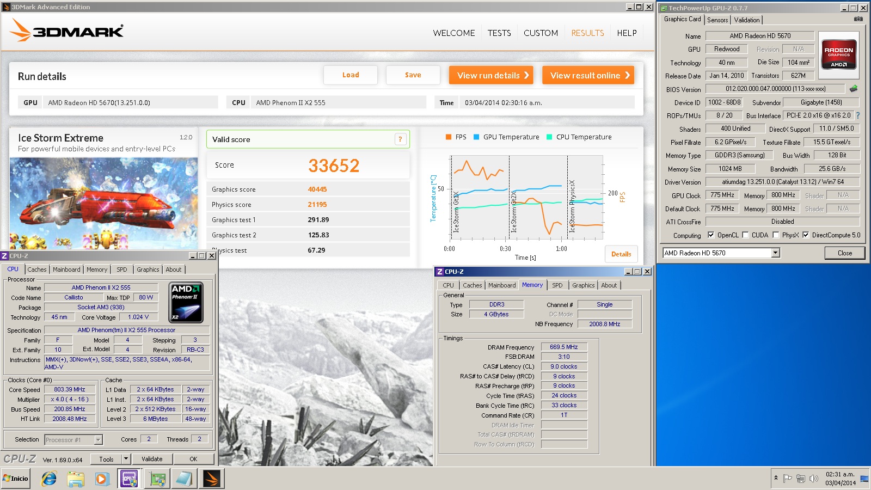The image size is (871, 490).
Task: Click the Inicio start button
Action: click(x=16, y=479)
